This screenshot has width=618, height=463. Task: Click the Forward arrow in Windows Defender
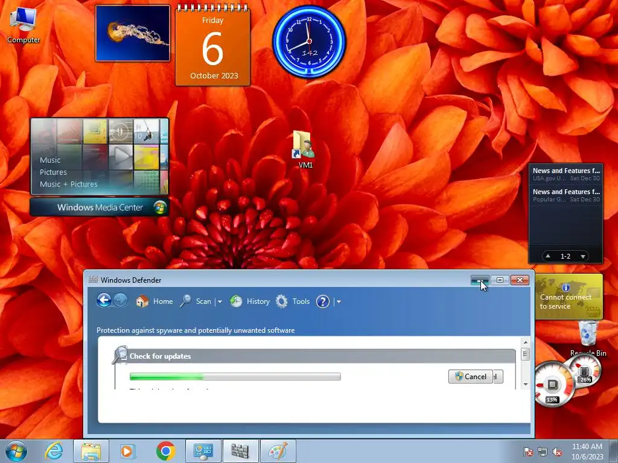[x=120, y=301]
